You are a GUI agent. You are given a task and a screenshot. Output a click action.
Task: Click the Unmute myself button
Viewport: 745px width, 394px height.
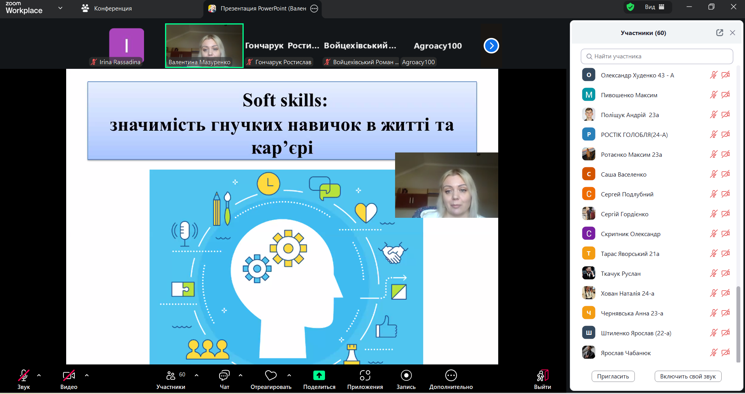(688, 376)
